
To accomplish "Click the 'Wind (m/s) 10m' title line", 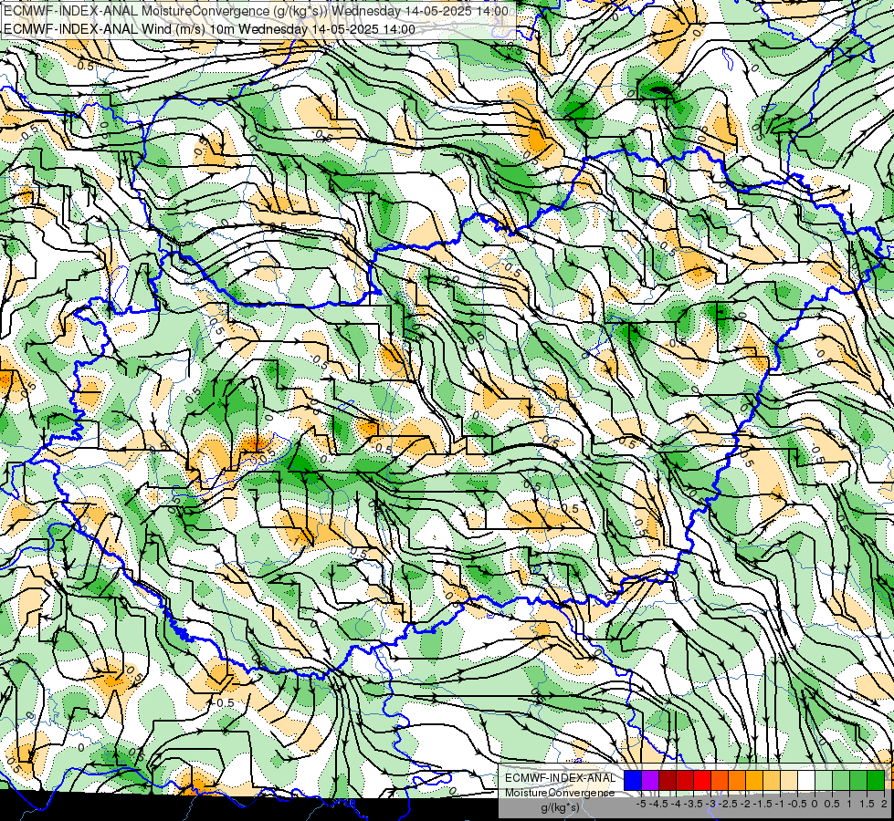I will 209,29.
